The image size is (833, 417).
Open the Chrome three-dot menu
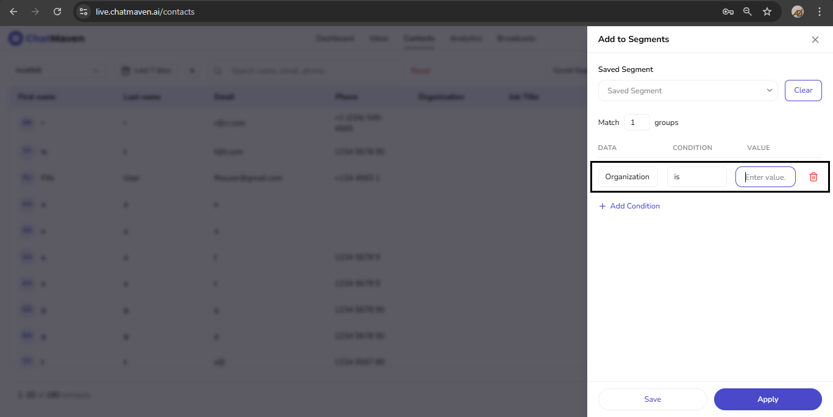click(x=819, y=12)
